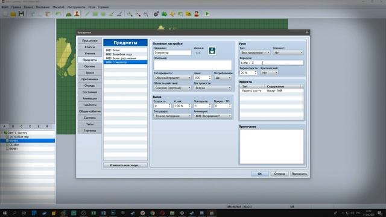This screenshot has height=217, width=386.
Task: Select the Ellipse drawing tool
Action: coord(103,14)
